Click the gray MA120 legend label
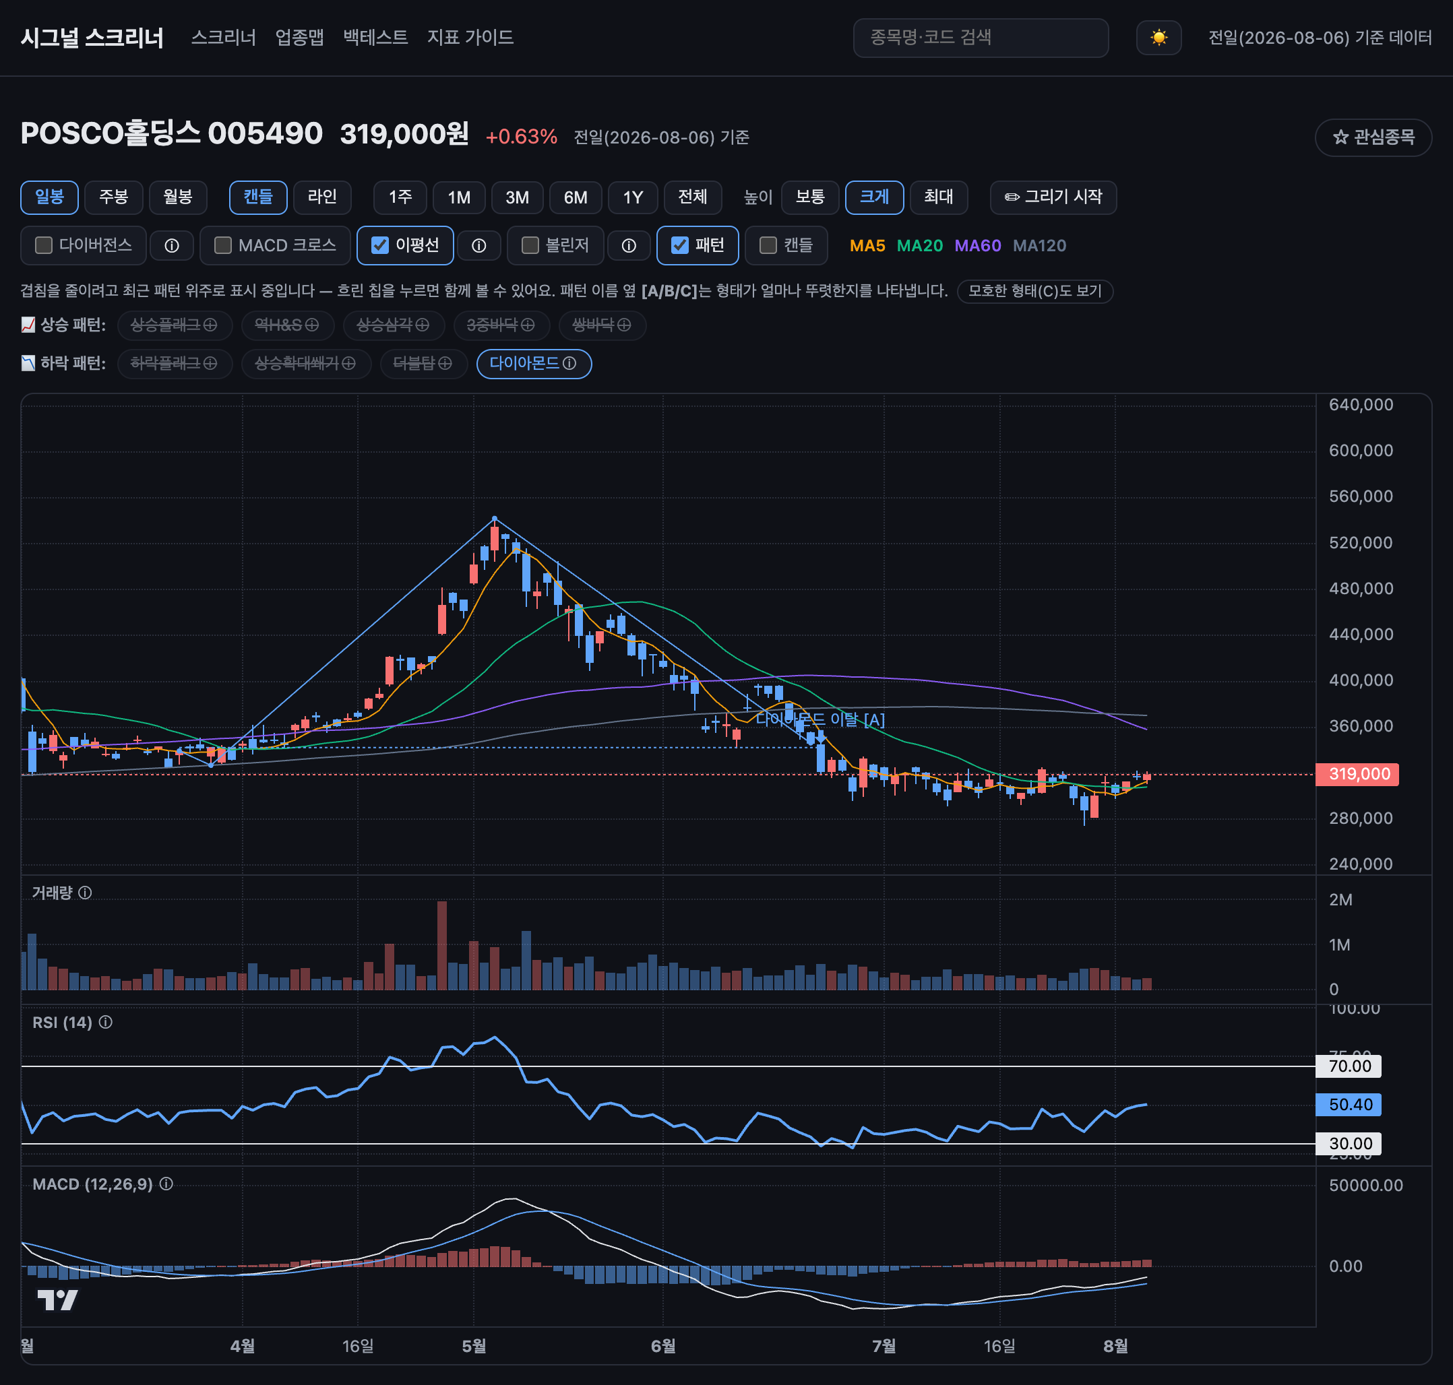1453x1385 pixels. 1039,246
